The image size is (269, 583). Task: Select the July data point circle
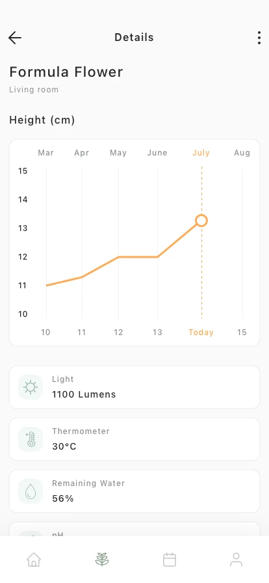(x=201, y=221)
